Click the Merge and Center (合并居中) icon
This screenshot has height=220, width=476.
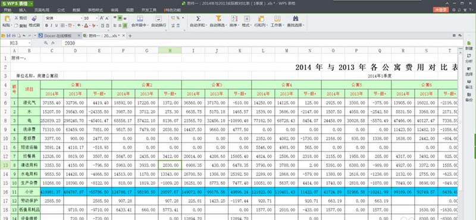tap(140, 18)
